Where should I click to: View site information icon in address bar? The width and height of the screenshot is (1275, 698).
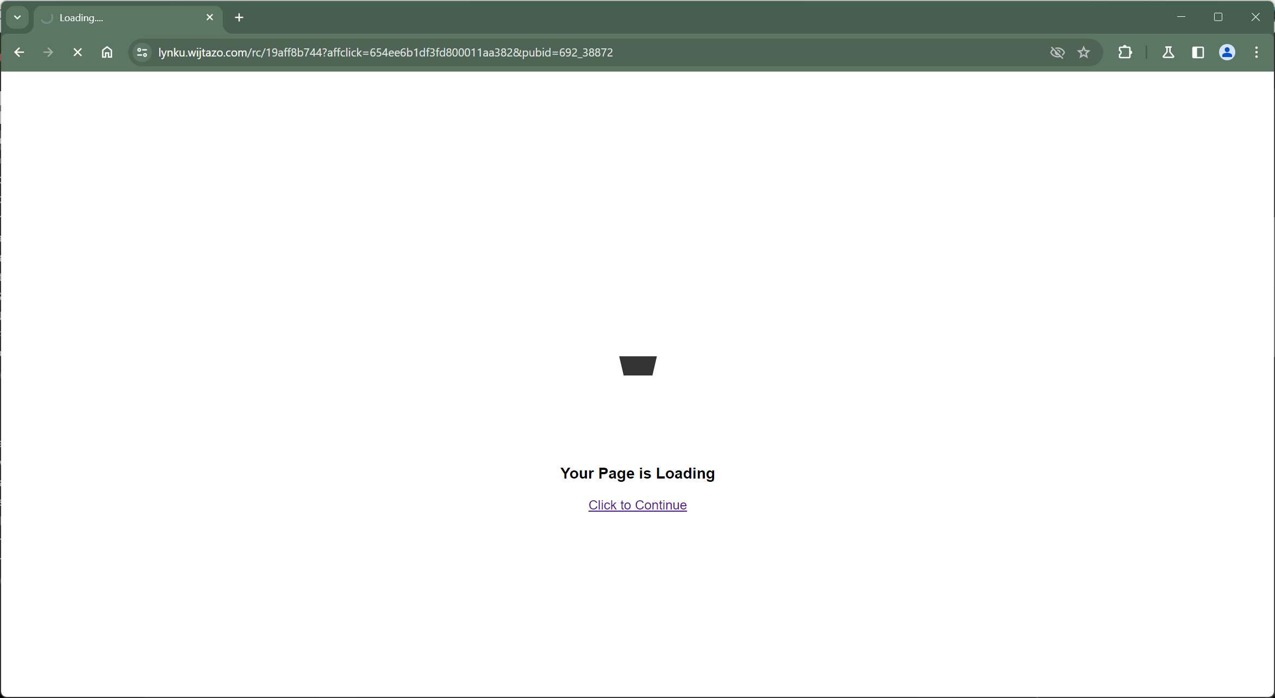click(141, 52)
